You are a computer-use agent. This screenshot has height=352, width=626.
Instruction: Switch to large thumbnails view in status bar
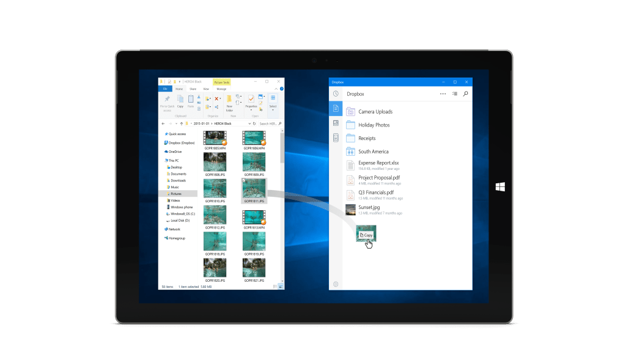click(281, 287)
